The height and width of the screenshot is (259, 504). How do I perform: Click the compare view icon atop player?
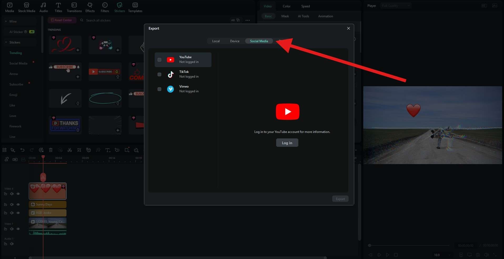click(484, 6)
